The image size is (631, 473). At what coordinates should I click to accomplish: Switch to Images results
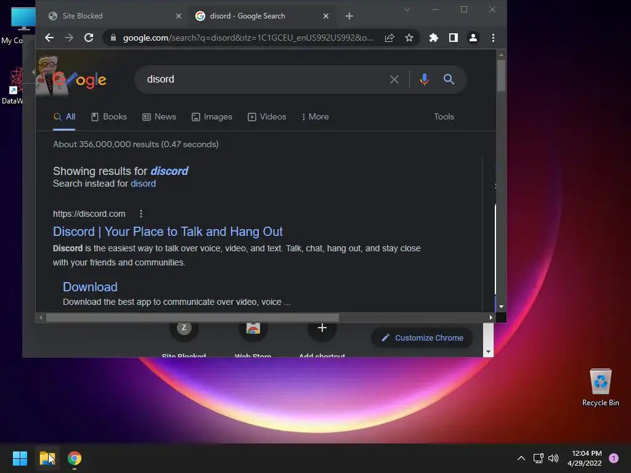[212, 116]
